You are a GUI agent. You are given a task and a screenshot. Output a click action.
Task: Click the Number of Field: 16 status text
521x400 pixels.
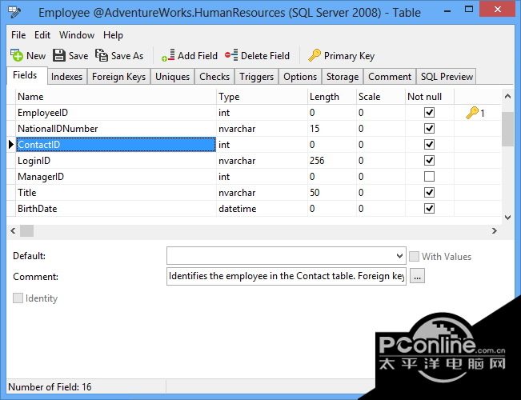[50, 386]
